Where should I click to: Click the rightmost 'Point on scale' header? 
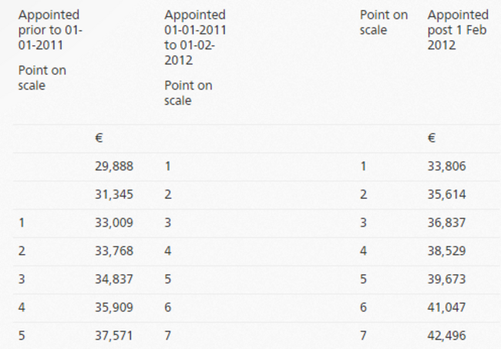(384, 22)
